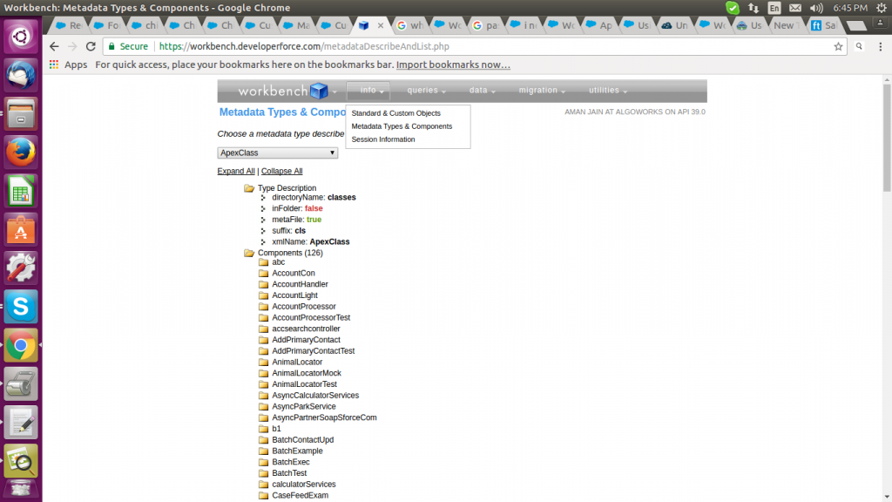The image size is (892, 502).
Task: Open text editor dock icon
Action: [x=21, y=423]
